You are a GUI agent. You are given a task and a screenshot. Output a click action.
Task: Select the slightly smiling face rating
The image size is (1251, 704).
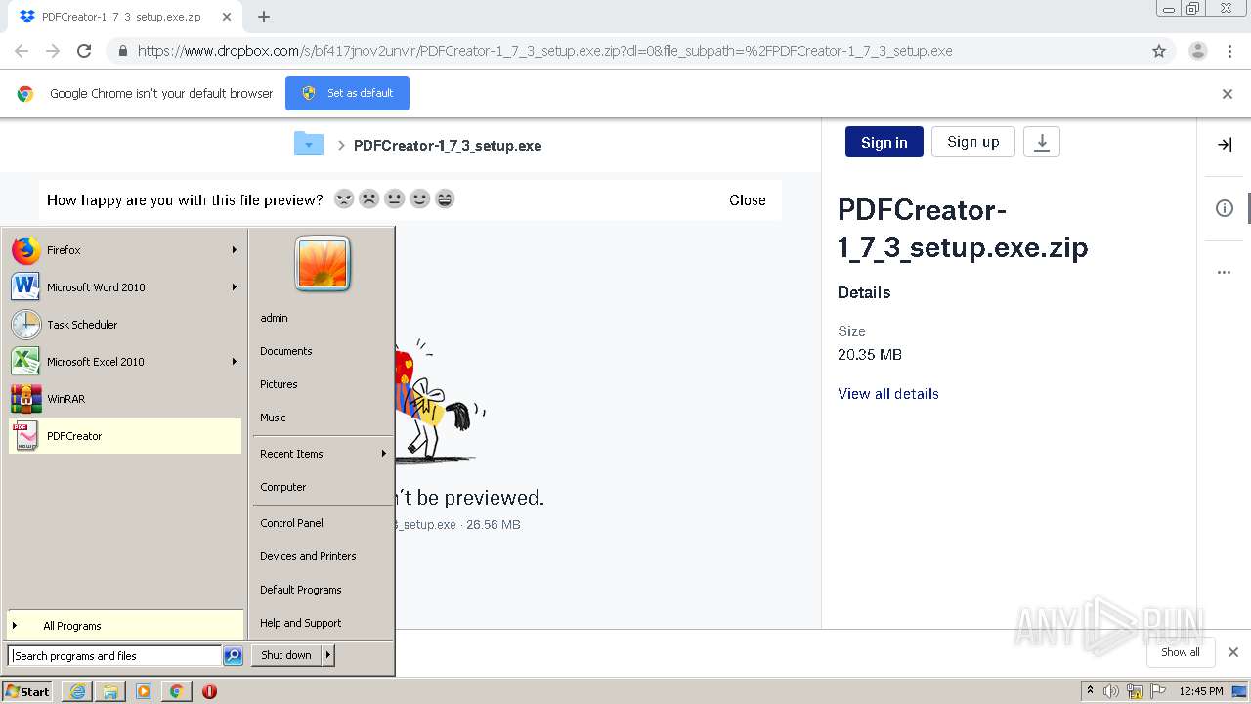click(x=420, y=199)
